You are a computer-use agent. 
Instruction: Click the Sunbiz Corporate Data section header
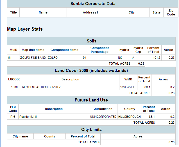(x=93, y=4)
